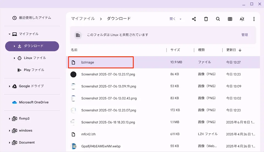The image size is (264, 152).
Task: Click the LZH ファイル type cell
Action: tap(208, 134)
